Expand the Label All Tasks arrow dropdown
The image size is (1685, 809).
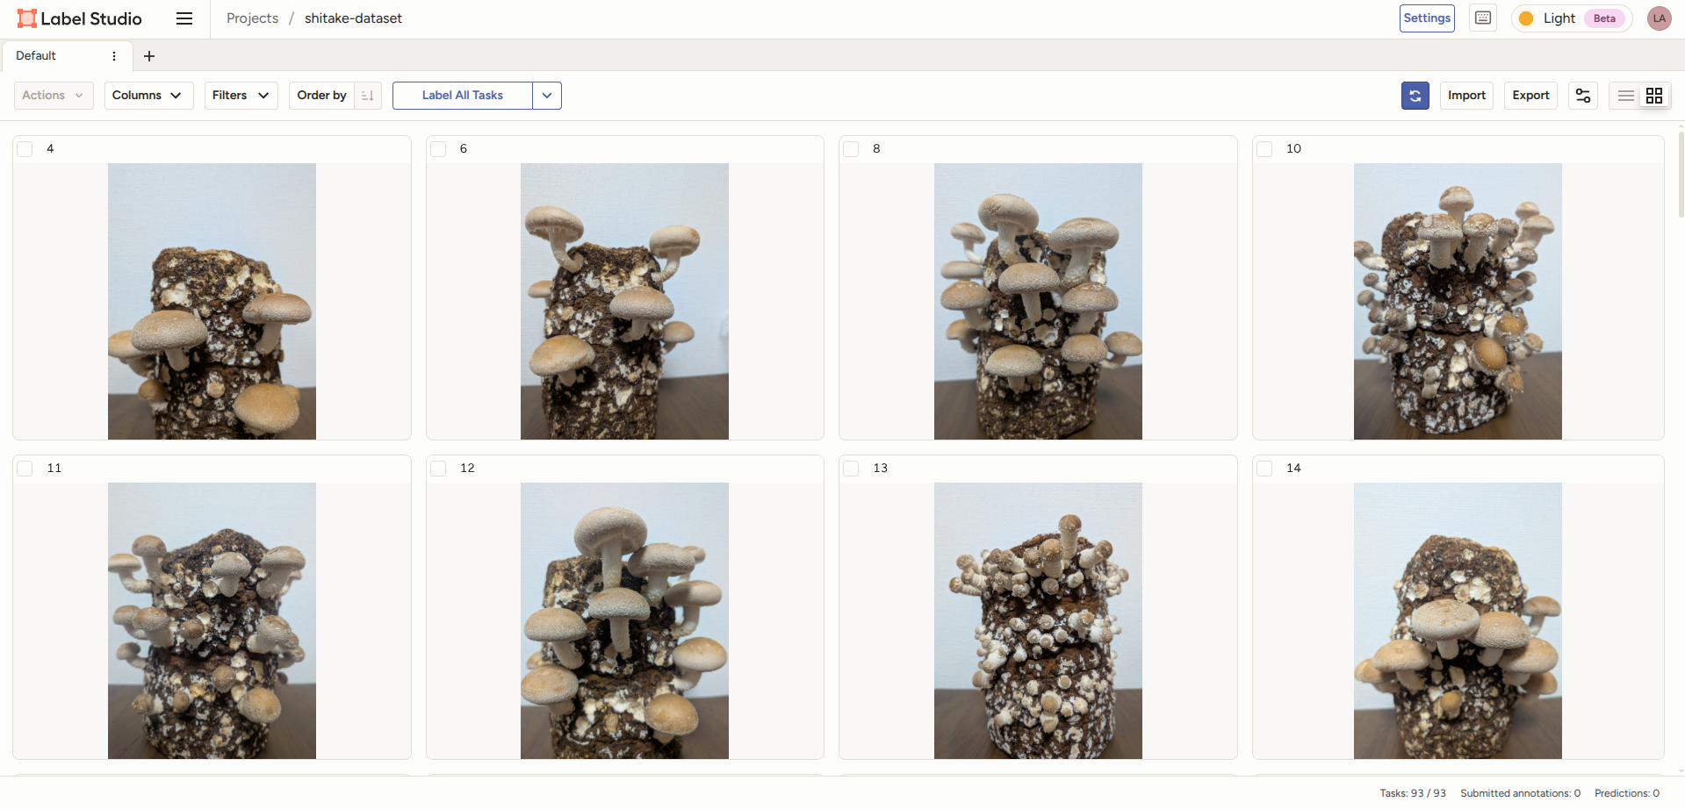[547, 96]
